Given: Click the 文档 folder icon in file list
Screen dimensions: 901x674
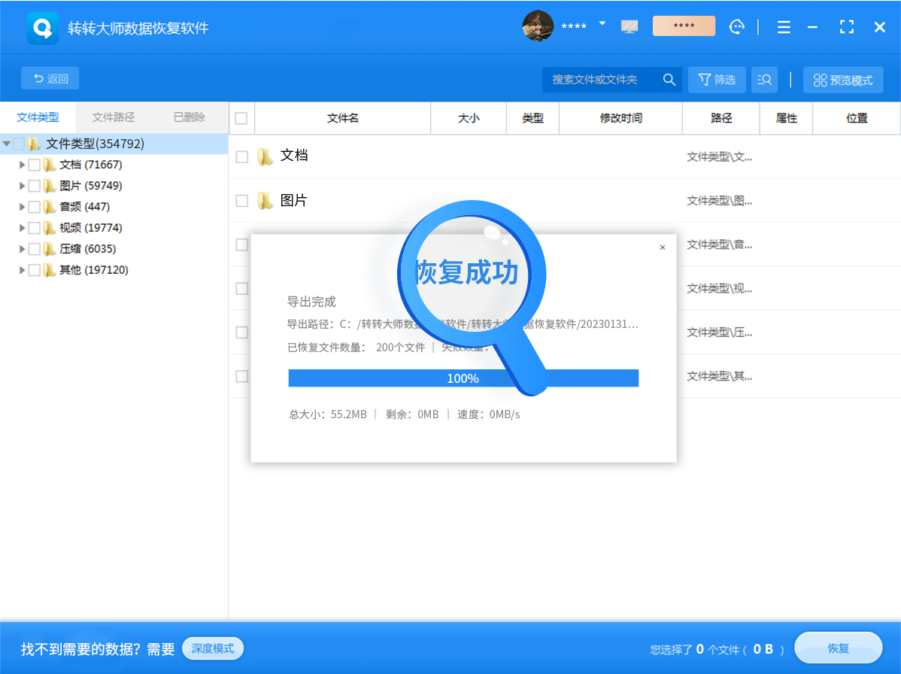Looking at the screenshot, I should pyautogui.click(x=265, y=156).
